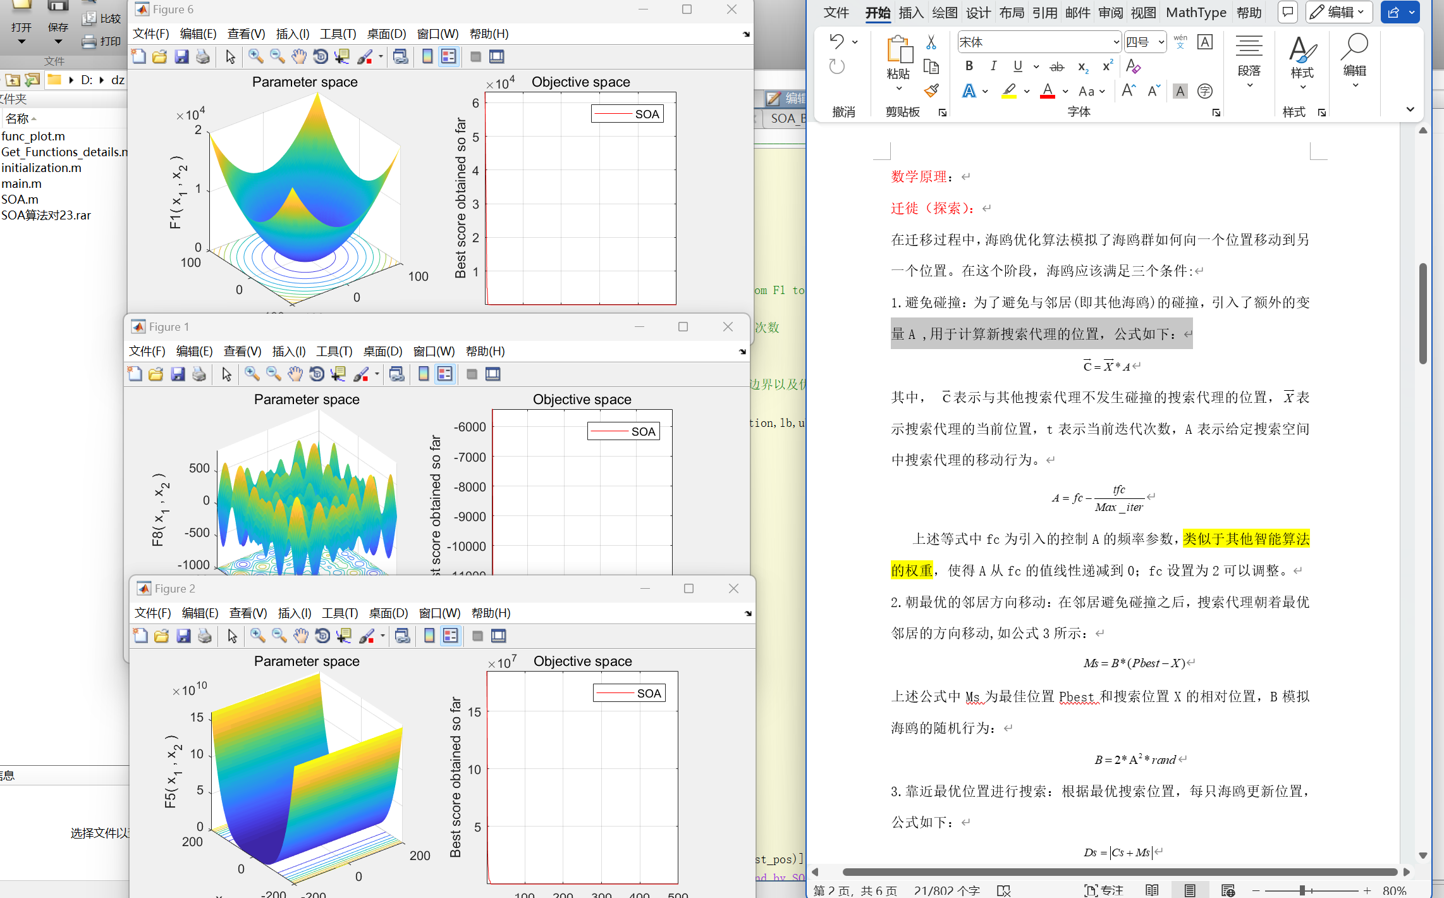
Task: Click the Data Cursor tool in Figure 6
Action: pos(342,57)
